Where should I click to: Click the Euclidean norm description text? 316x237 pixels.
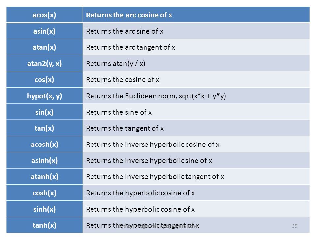tap(156, 96)
